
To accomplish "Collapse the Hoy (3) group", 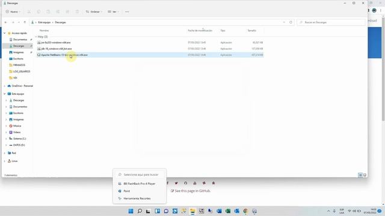I will click(36, 37).
